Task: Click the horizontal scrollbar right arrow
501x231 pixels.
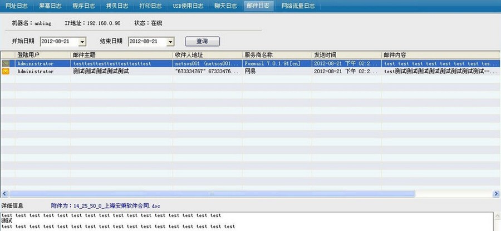Action: (496, 193)
